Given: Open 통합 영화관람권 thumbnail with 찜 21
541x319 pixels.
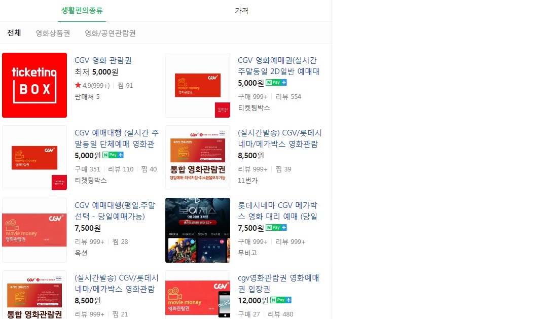Looking at the screenshot, I should coord(34,295).
